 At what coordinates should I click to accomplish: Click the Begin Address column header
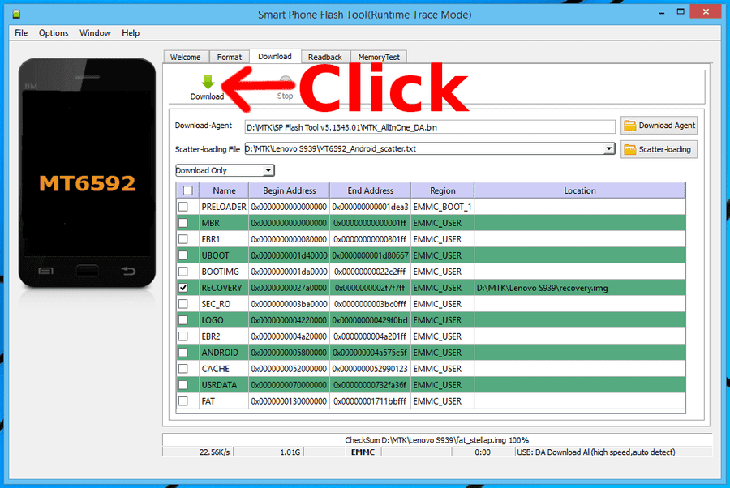pyautogui.click(x=289, y=190)
